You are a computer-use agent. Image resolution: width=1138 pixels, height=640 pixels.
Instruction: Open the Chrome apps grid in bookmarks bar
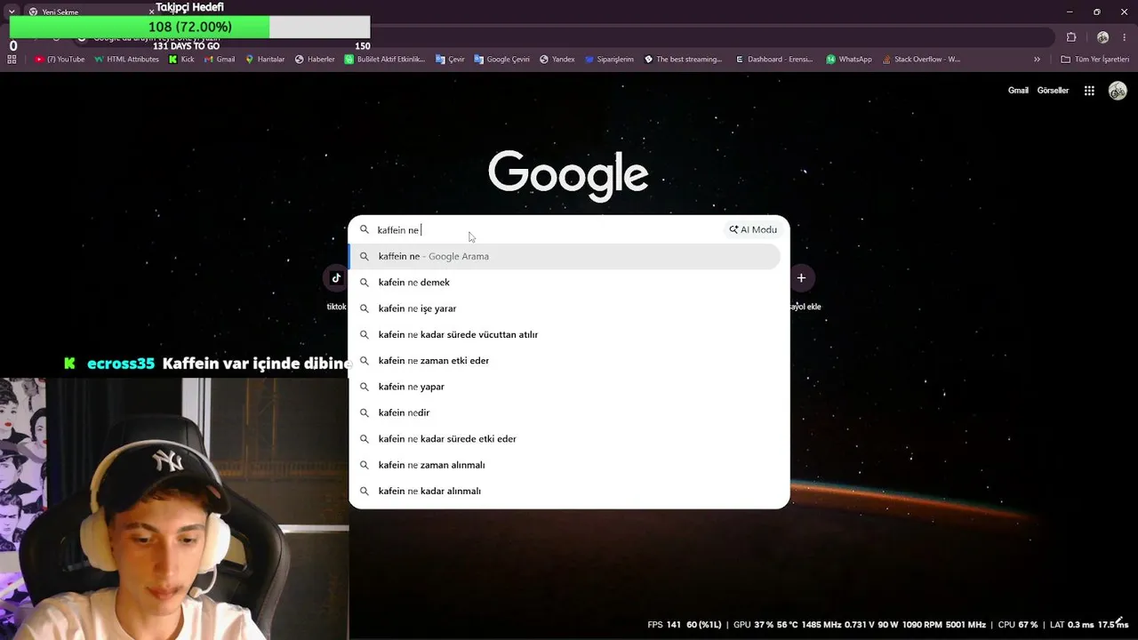tap(12, 60)
